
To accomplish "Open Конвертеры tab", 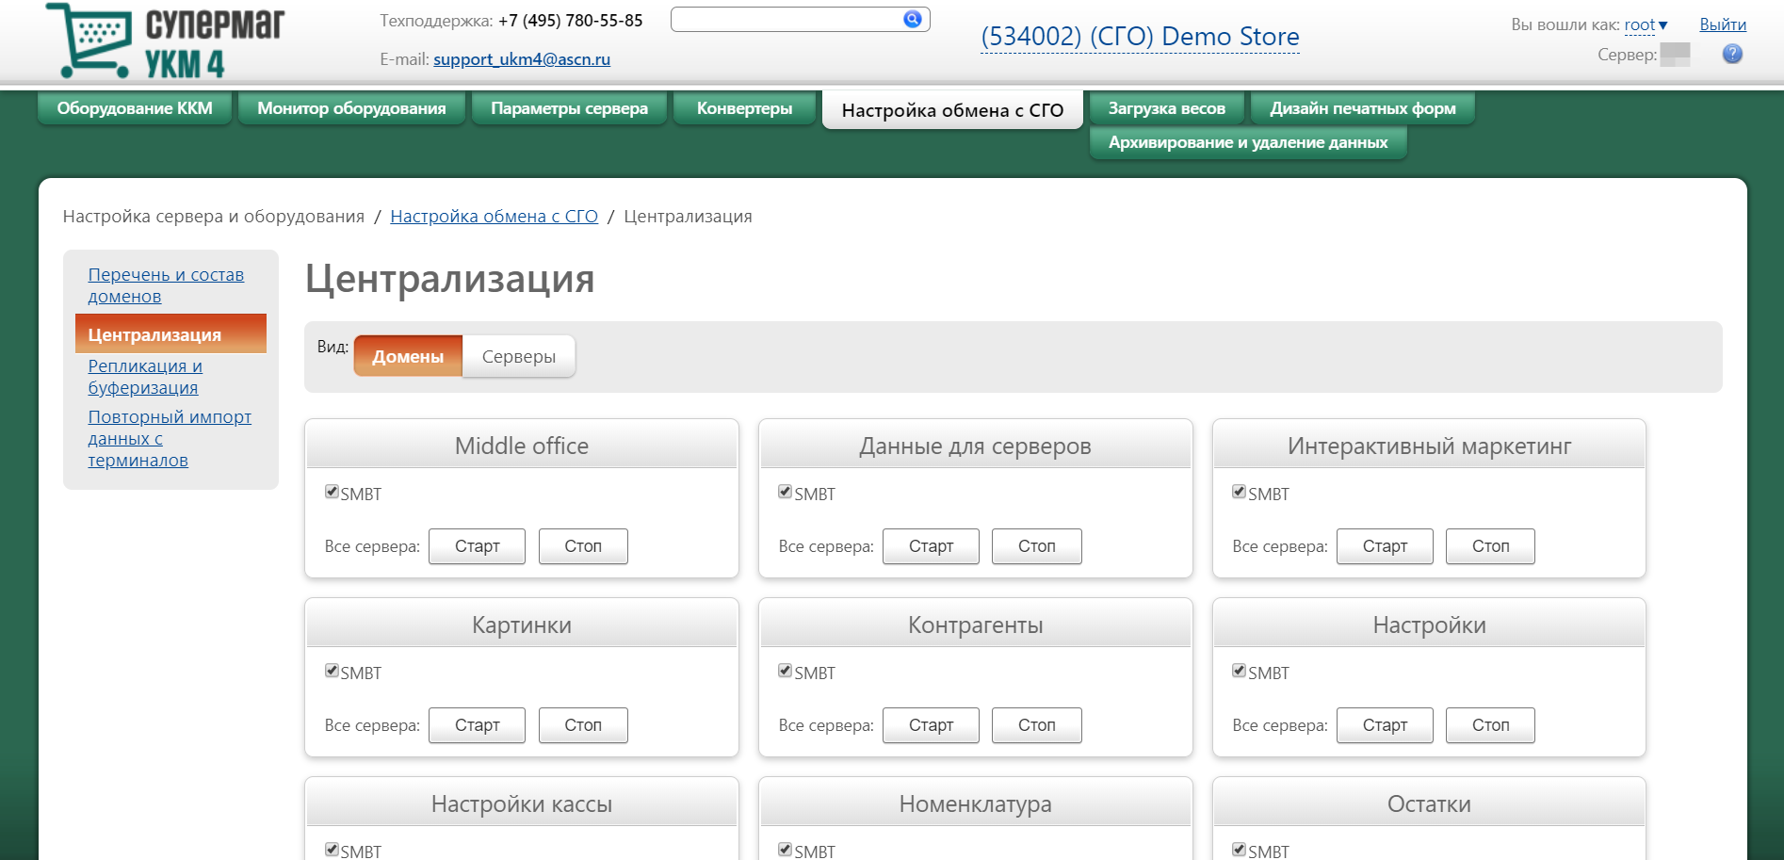I will coord(744,108).
